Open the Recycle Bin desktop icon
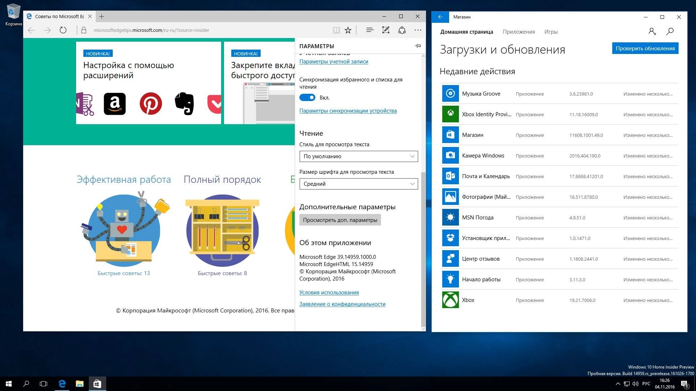The height and width of the screenshot is (391, 696). (x=13, y=15)
